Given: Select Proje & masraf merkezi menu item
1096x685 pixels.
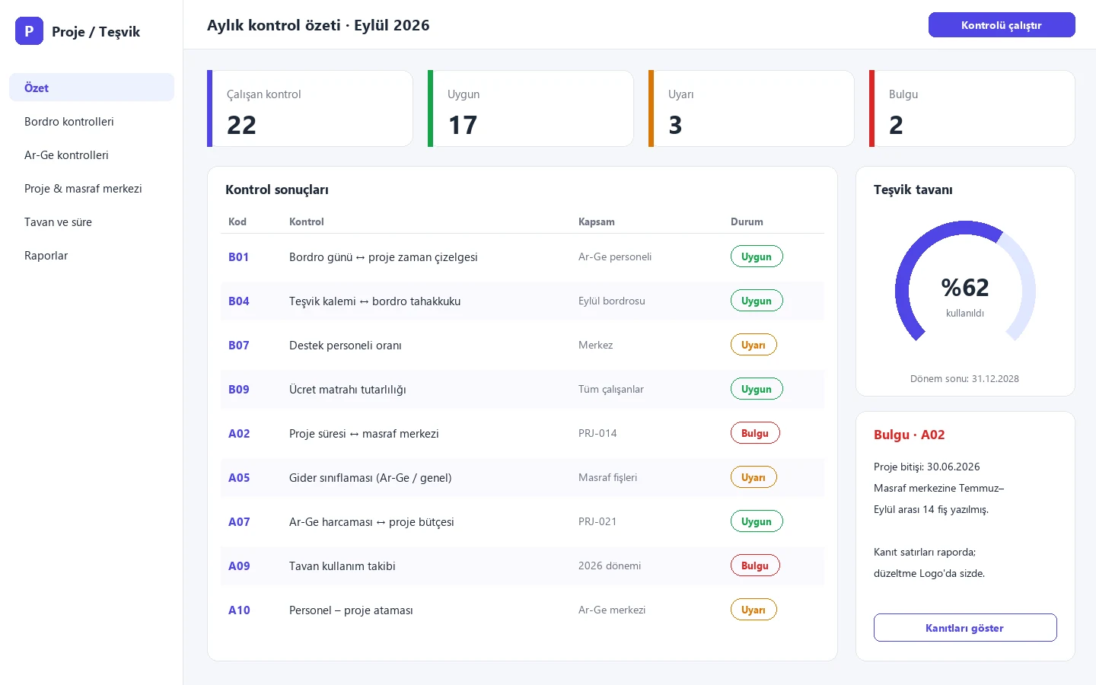Looking at the screenshot, I should pyautogui.click(x=91, y=188).
